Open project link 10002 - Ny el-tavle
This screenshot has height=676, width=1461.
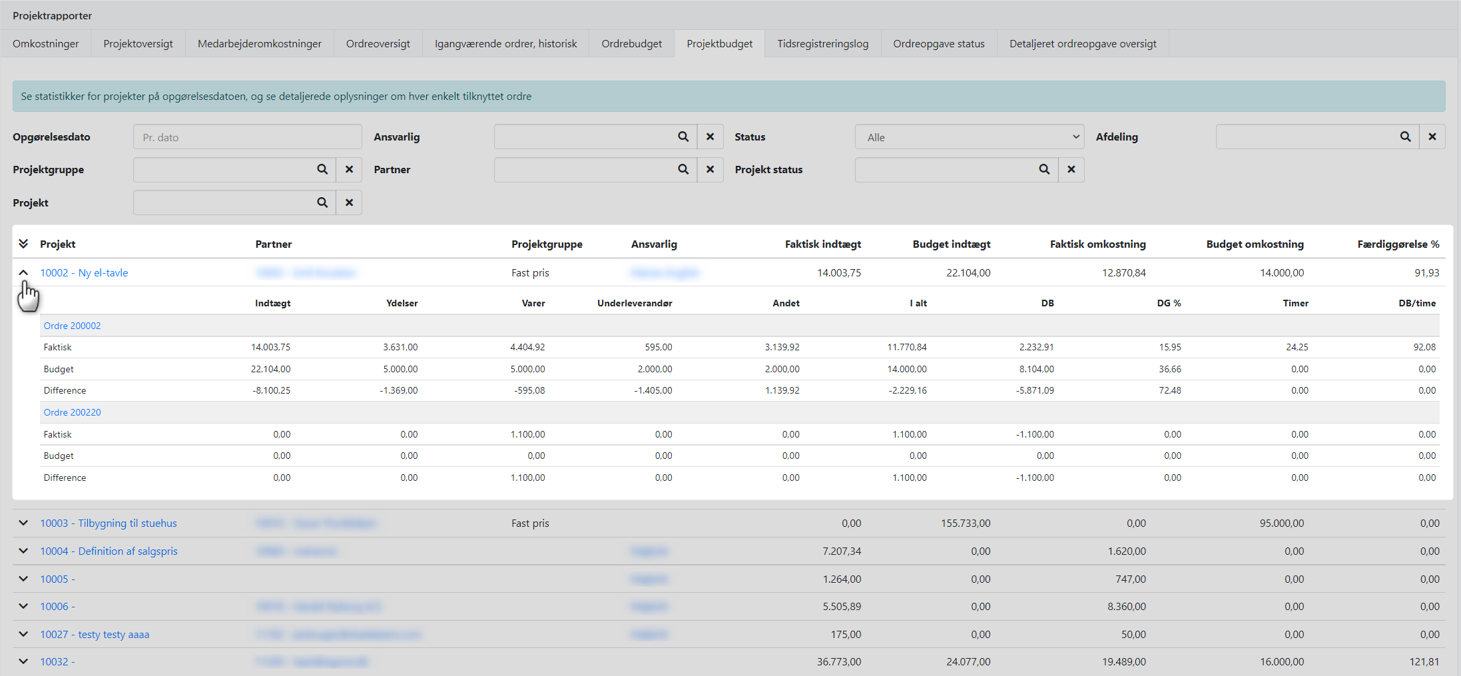coord(84,272)
